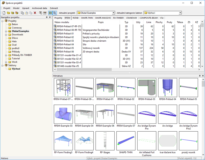Click the magnifier preview icon in toolbar
The width and height of the screenshot is (205, 160).
(x=55, y=13)
